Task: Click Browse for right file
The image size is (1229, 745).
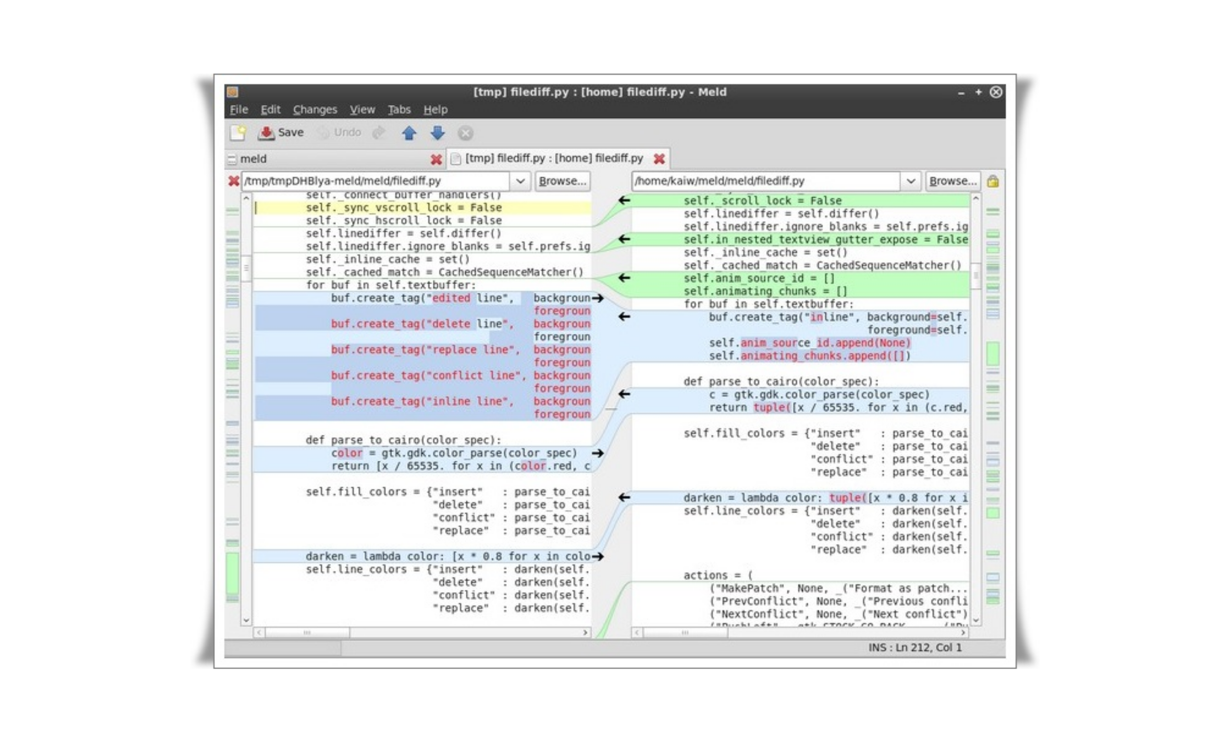Action: point(953,181)
